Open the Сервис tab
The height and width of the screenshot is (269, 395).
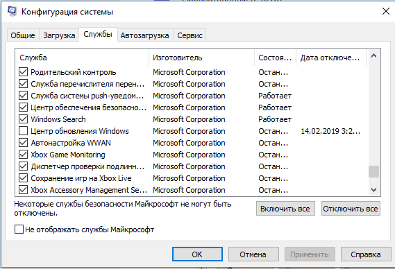pyautogui.click(x=190, y=35)
